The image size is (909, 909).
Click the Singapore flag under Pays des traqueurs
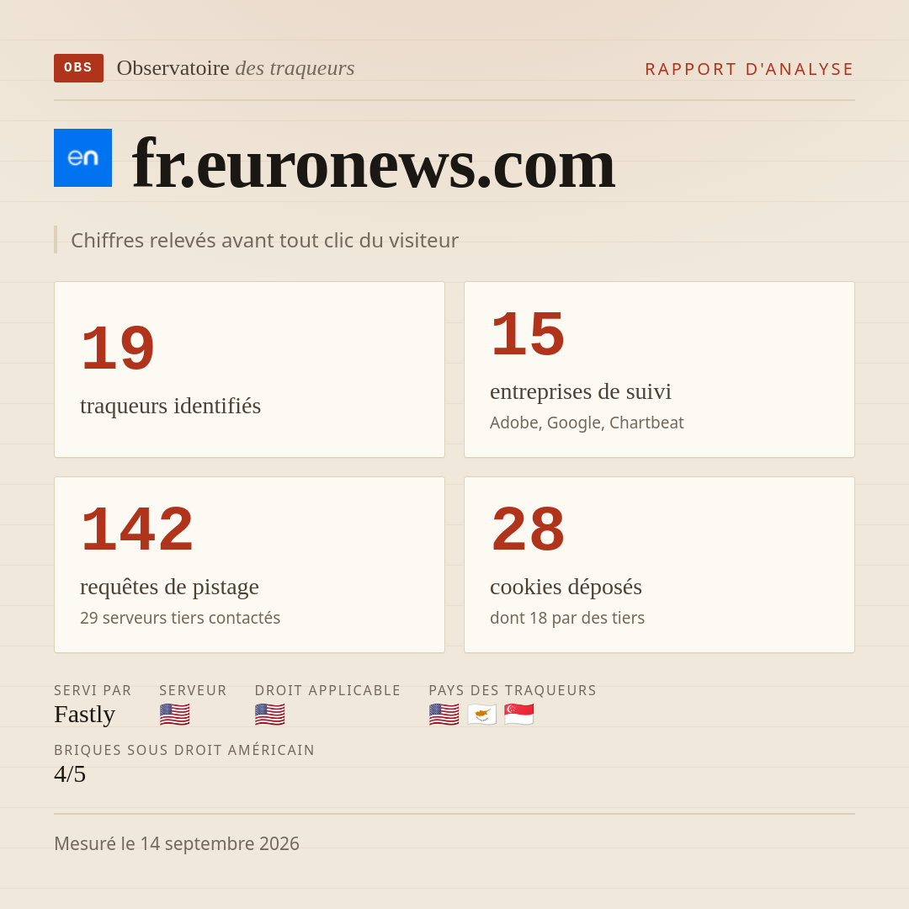tap(518, 715)
